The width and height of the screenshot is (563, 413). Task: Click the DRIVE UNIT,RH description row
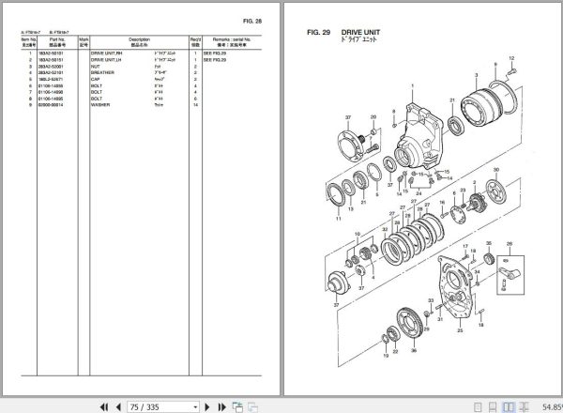(107, 53)
